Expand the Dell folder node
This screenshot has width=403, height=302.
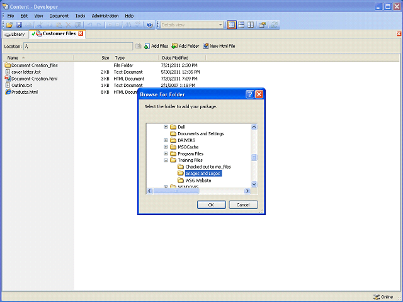(166, 127)
